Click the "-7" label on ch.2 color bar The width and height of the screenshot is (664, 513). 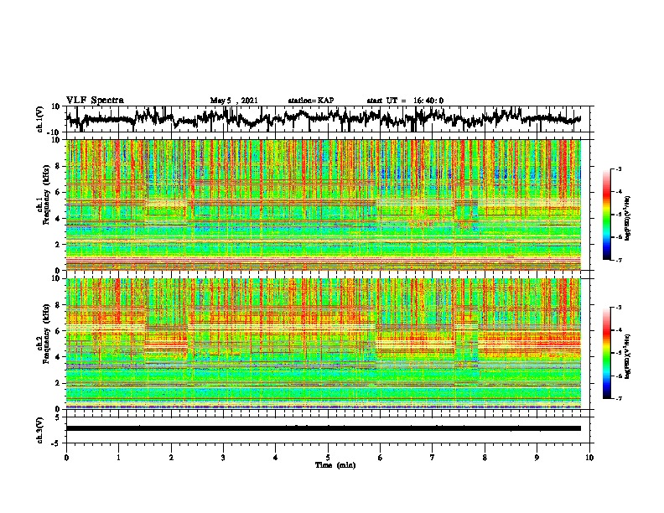click(x=618, y=398)
